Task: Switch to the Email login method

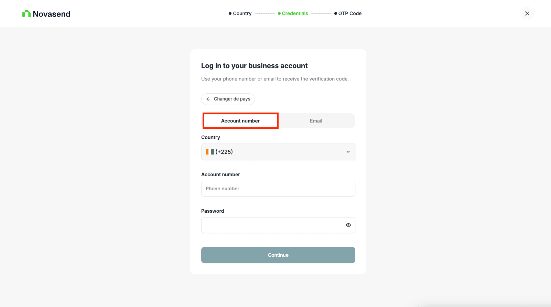Action: point(316,121)
